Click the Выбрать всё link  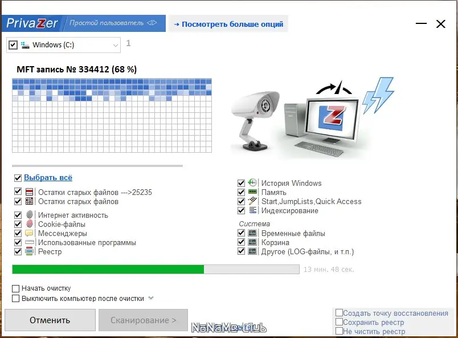(48, 177)
